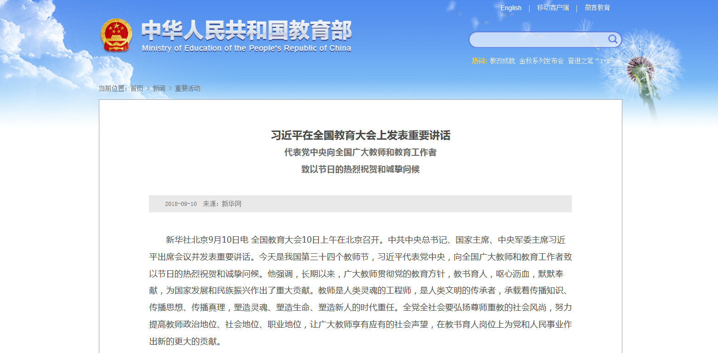Click the subheading 致以节日的热烈祝贺和诚挚问候

(x=360, y=170)
